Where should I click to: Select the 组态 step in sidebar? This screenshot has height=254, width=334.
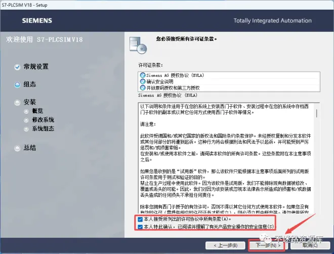pos(30,84)
